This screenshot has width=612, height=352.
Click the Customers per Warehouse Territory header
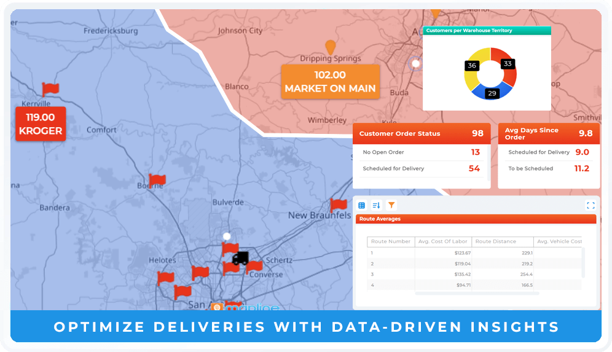click(x=487, y=31)
